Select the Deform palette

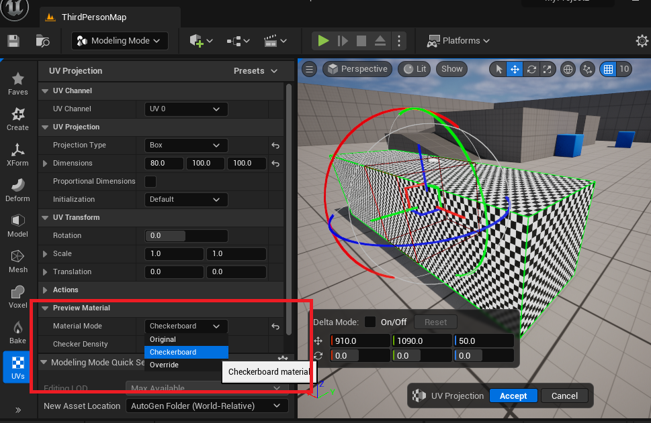(18, 190)
